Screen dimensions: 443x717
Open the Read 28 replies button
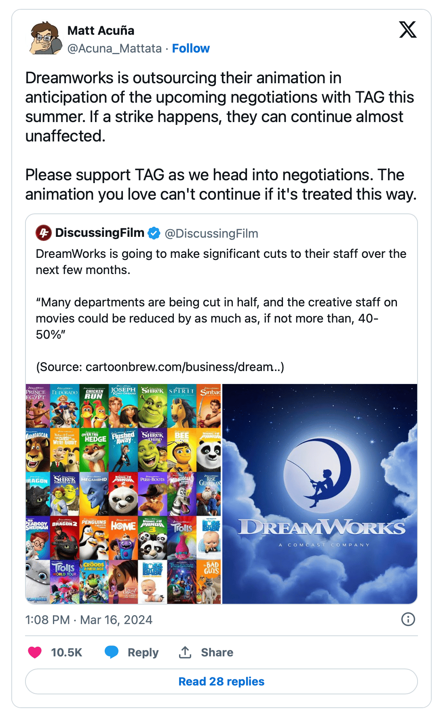[221, 681]
